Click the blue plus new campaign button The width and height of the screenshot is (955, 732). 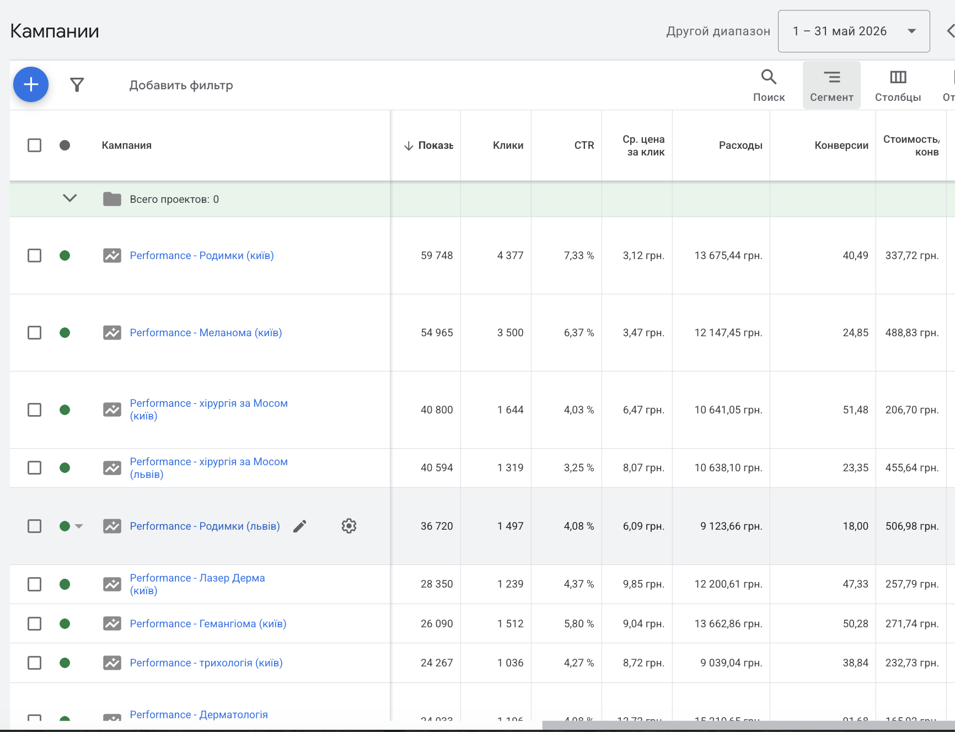[x=31, y=84]
